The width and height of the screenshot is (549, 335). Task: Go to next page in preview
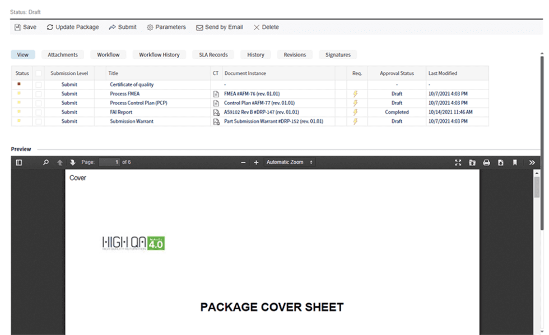click(x=72, y=162)
